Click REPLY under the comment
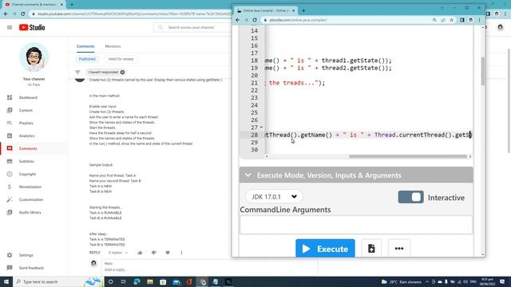 tap(94, 253)
